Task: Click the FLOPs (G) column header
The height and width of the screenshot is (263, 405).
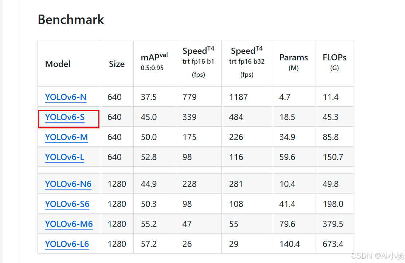Action: pyautogui.click(x=334, y=61)
